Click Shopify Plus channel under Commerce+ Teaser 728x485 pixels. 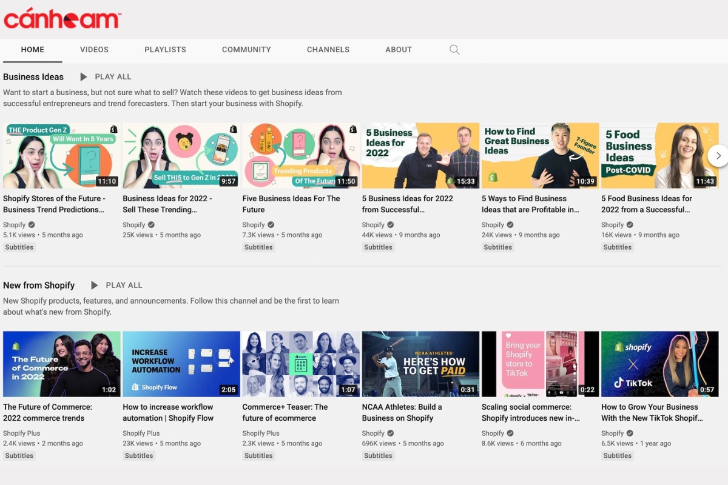click(261, 433)
